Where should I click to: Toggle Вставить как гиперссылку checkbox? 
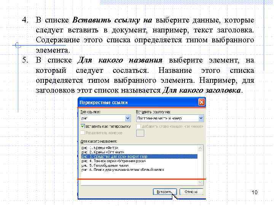click(83, 126)
